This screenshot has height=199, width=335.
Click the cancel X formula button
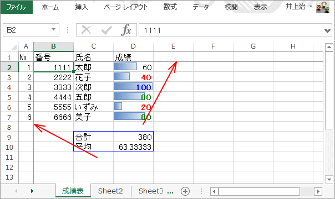(87, 30)
